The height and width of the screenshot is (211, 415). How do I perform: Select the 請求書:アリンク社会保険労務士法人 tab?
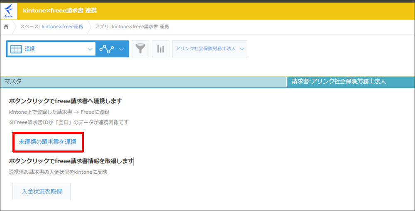tap(351, 82)
